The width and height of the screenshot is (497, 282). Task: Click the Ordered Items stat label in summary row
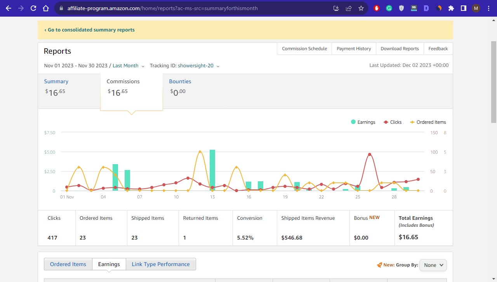[96, 218]
